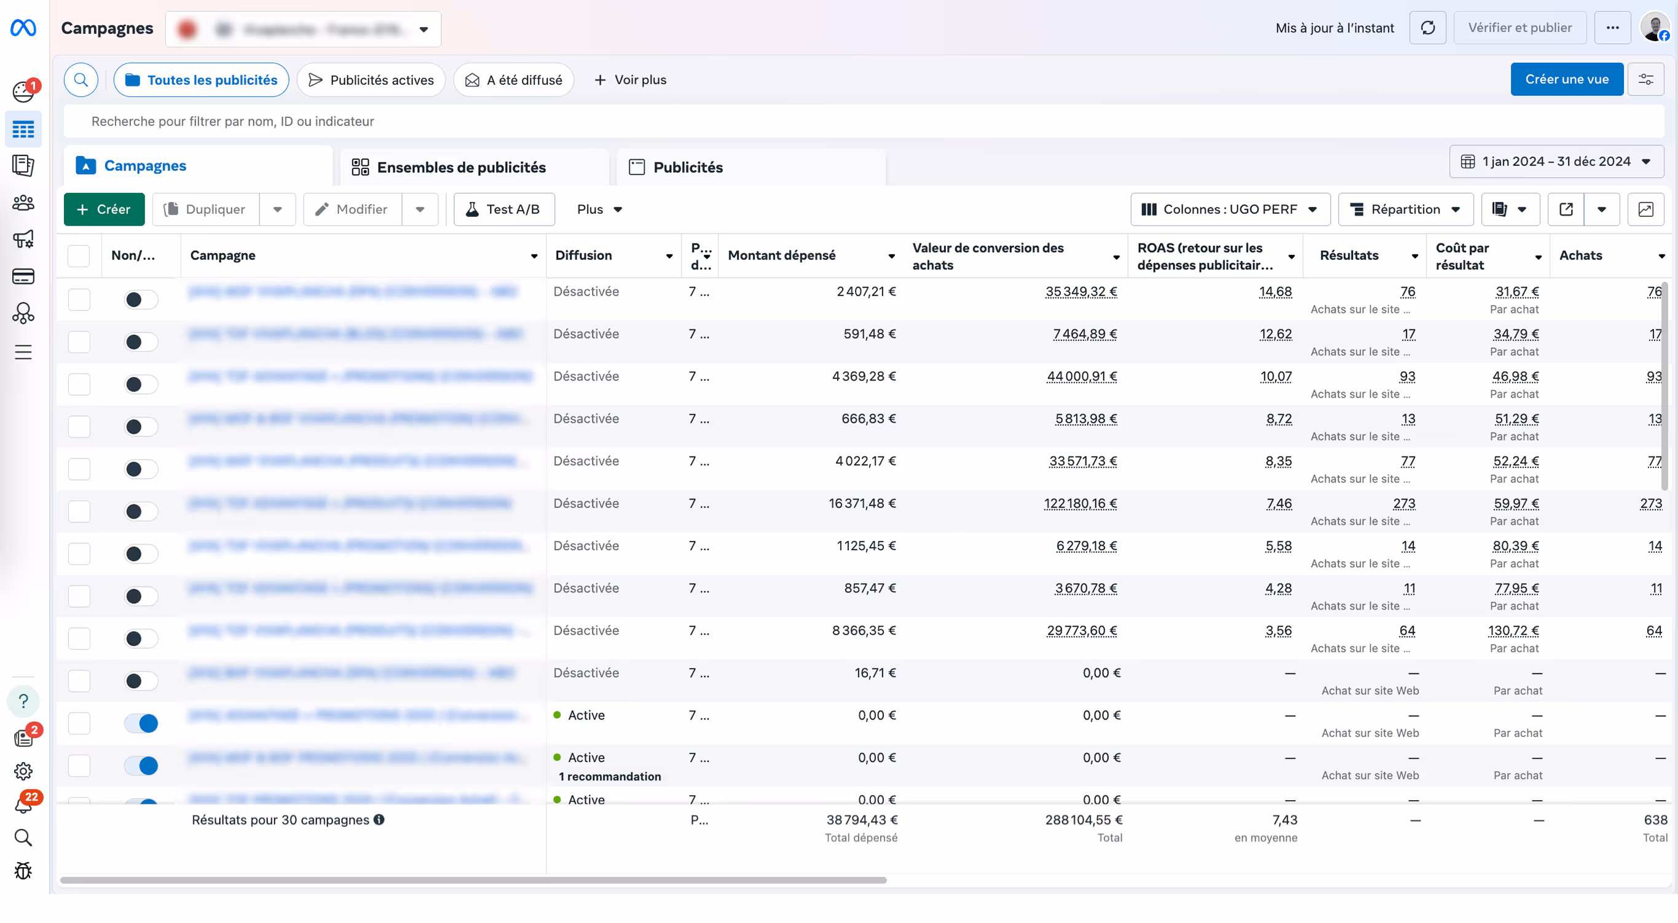Toggle off the first Active campaign switch
1678x923 pixels.
coord(141,723)
